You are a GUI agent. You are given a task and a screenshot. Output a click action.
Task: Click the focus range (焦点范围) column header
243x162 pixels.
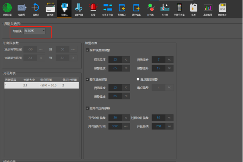click(x=46, y=80)
